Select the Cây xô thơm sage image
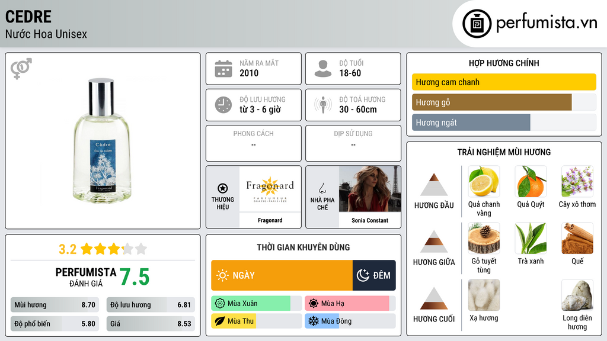 577,181
